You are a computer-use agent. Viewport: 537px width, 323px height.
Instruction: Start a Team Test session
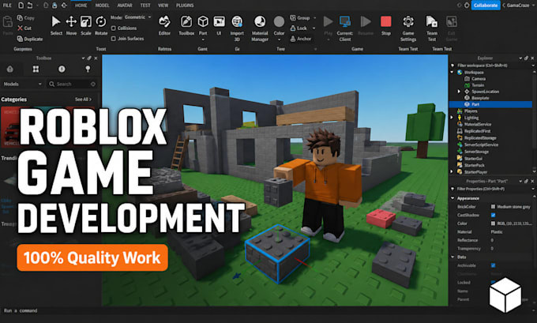click(431, 28)
